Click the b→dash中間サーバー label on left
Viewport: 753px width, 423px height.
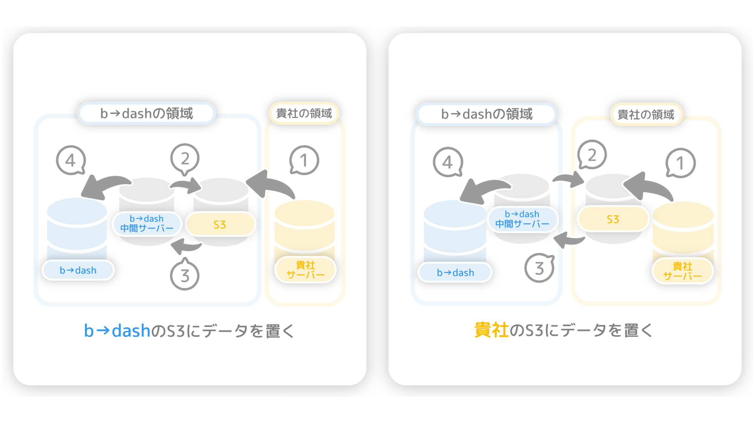[x=147, y=224]
